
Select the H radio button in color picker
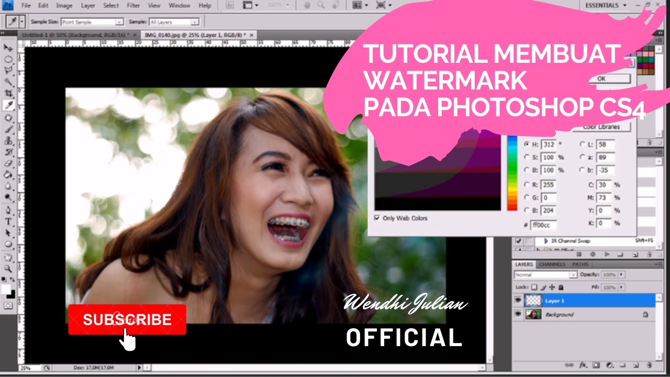tap(527, 144)
